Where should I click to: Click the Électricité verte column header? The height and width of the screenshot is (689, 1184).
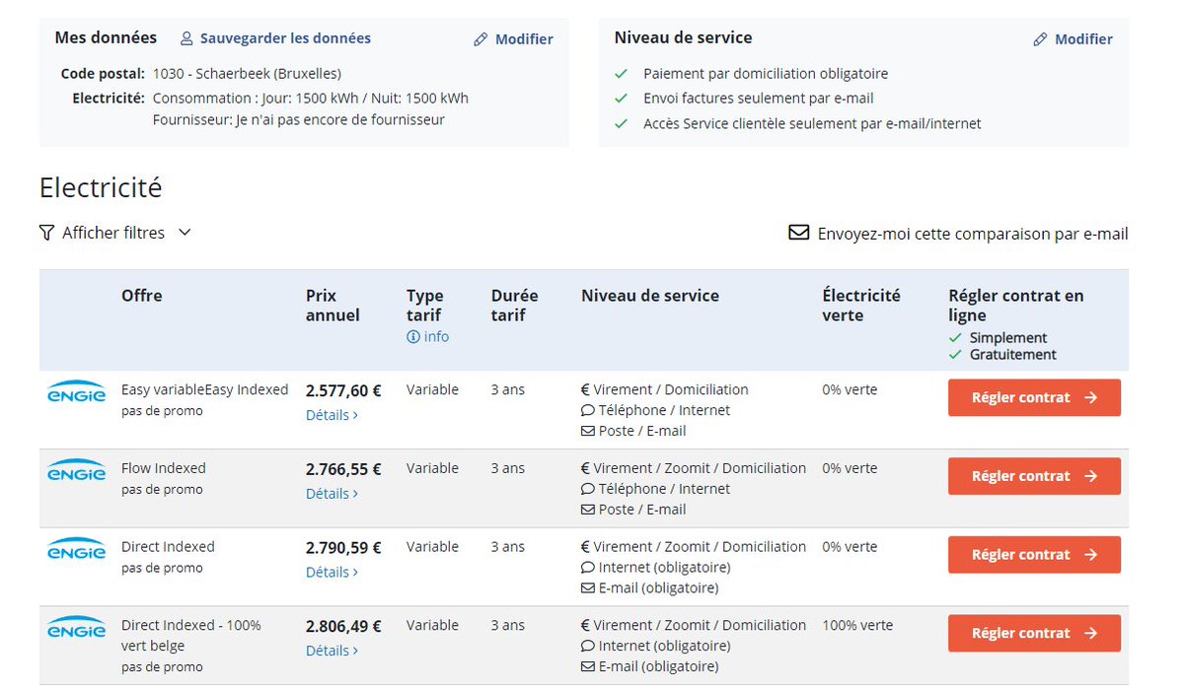click(861, 306)
